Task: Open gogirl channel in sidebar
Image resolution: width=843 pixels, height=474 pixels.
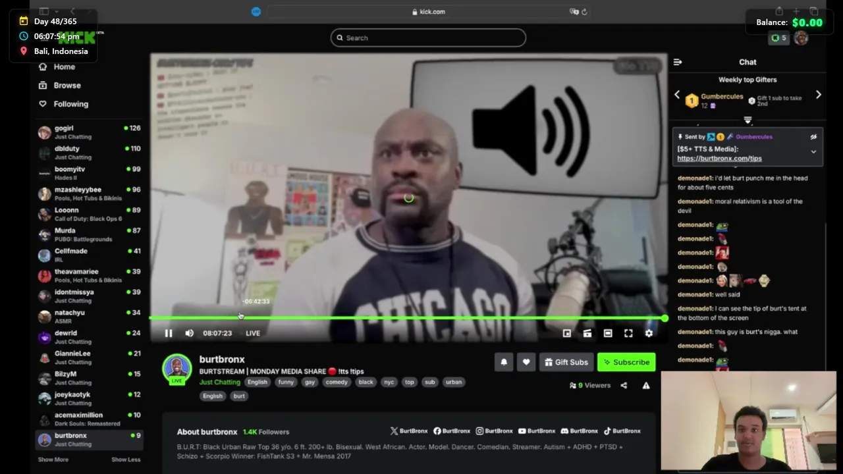Action: (x=89, y=132)
